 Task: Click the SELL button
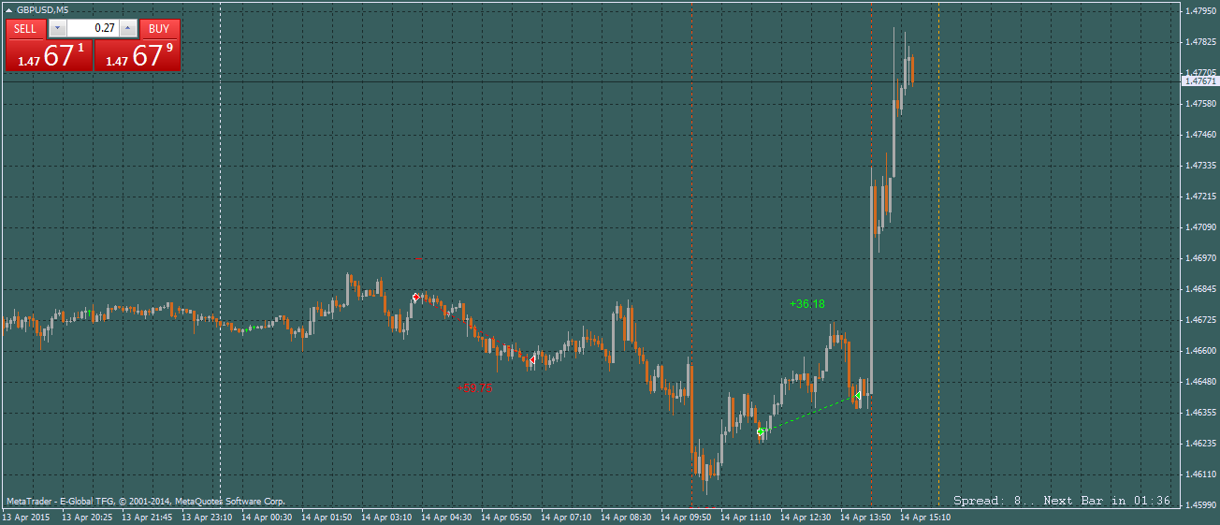(25, 29)
